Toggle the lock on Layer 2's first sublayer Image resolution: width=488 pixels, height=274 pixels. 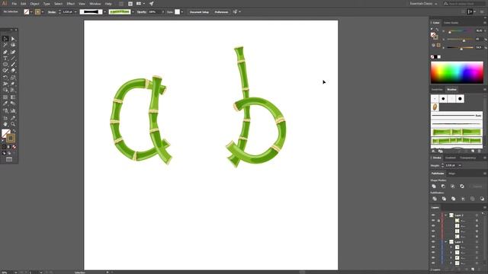pos(438,221)
